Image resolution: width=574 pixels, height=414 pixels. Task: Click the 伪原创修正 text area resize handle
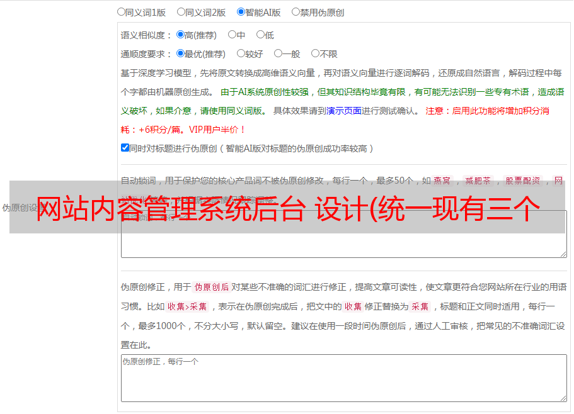click(x=563, y=398)
